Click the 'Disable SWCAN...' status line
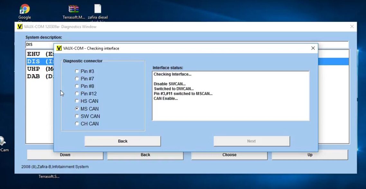366x189 pixels. point(170,84)
